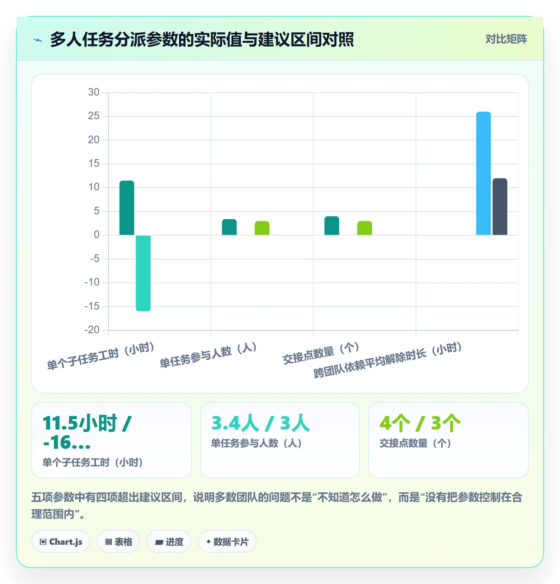Viewport: 560px width, 584px height.
Task: Click the card value 4个 / 3个
Action: [x=420, y=423]
